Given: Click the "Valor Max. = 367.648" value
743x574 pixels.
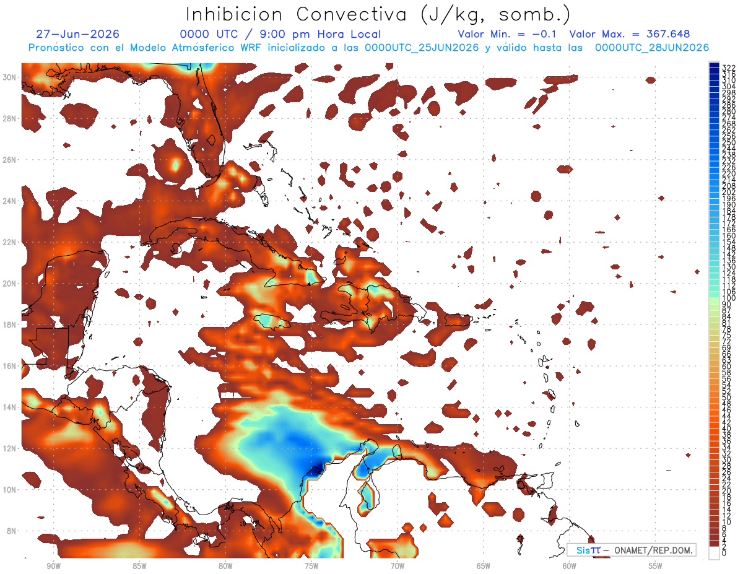Looking at the screenshot, I should pyautogui.click(x=630, y=34).
